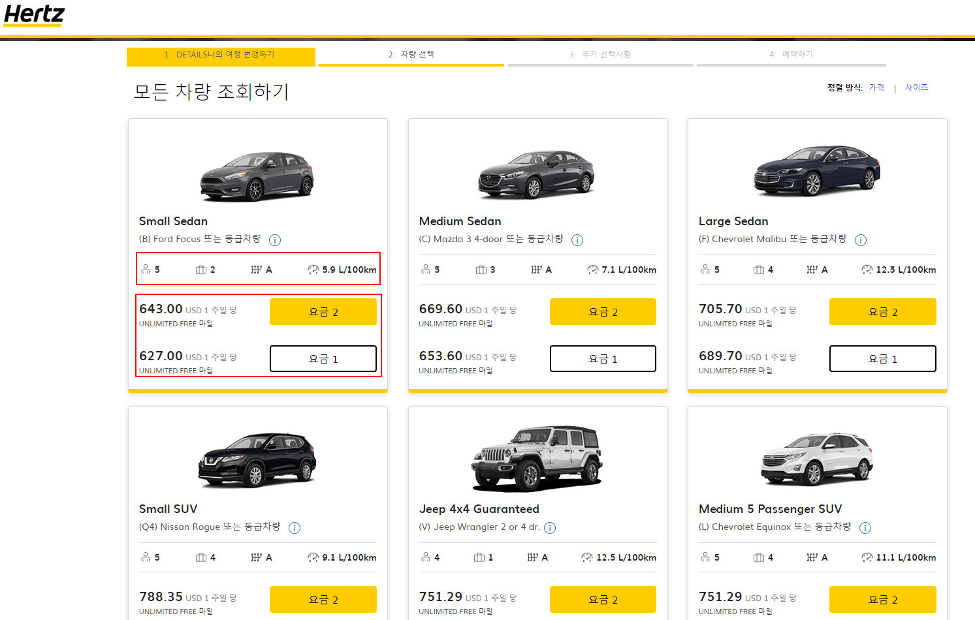Choose 요금 2 for Large Sedan 705.70
The image size is (975, 620).
(883, 312)
